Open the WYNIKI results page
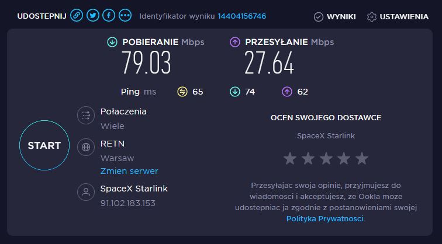This screenshot has height=244, width=442. 335,16
